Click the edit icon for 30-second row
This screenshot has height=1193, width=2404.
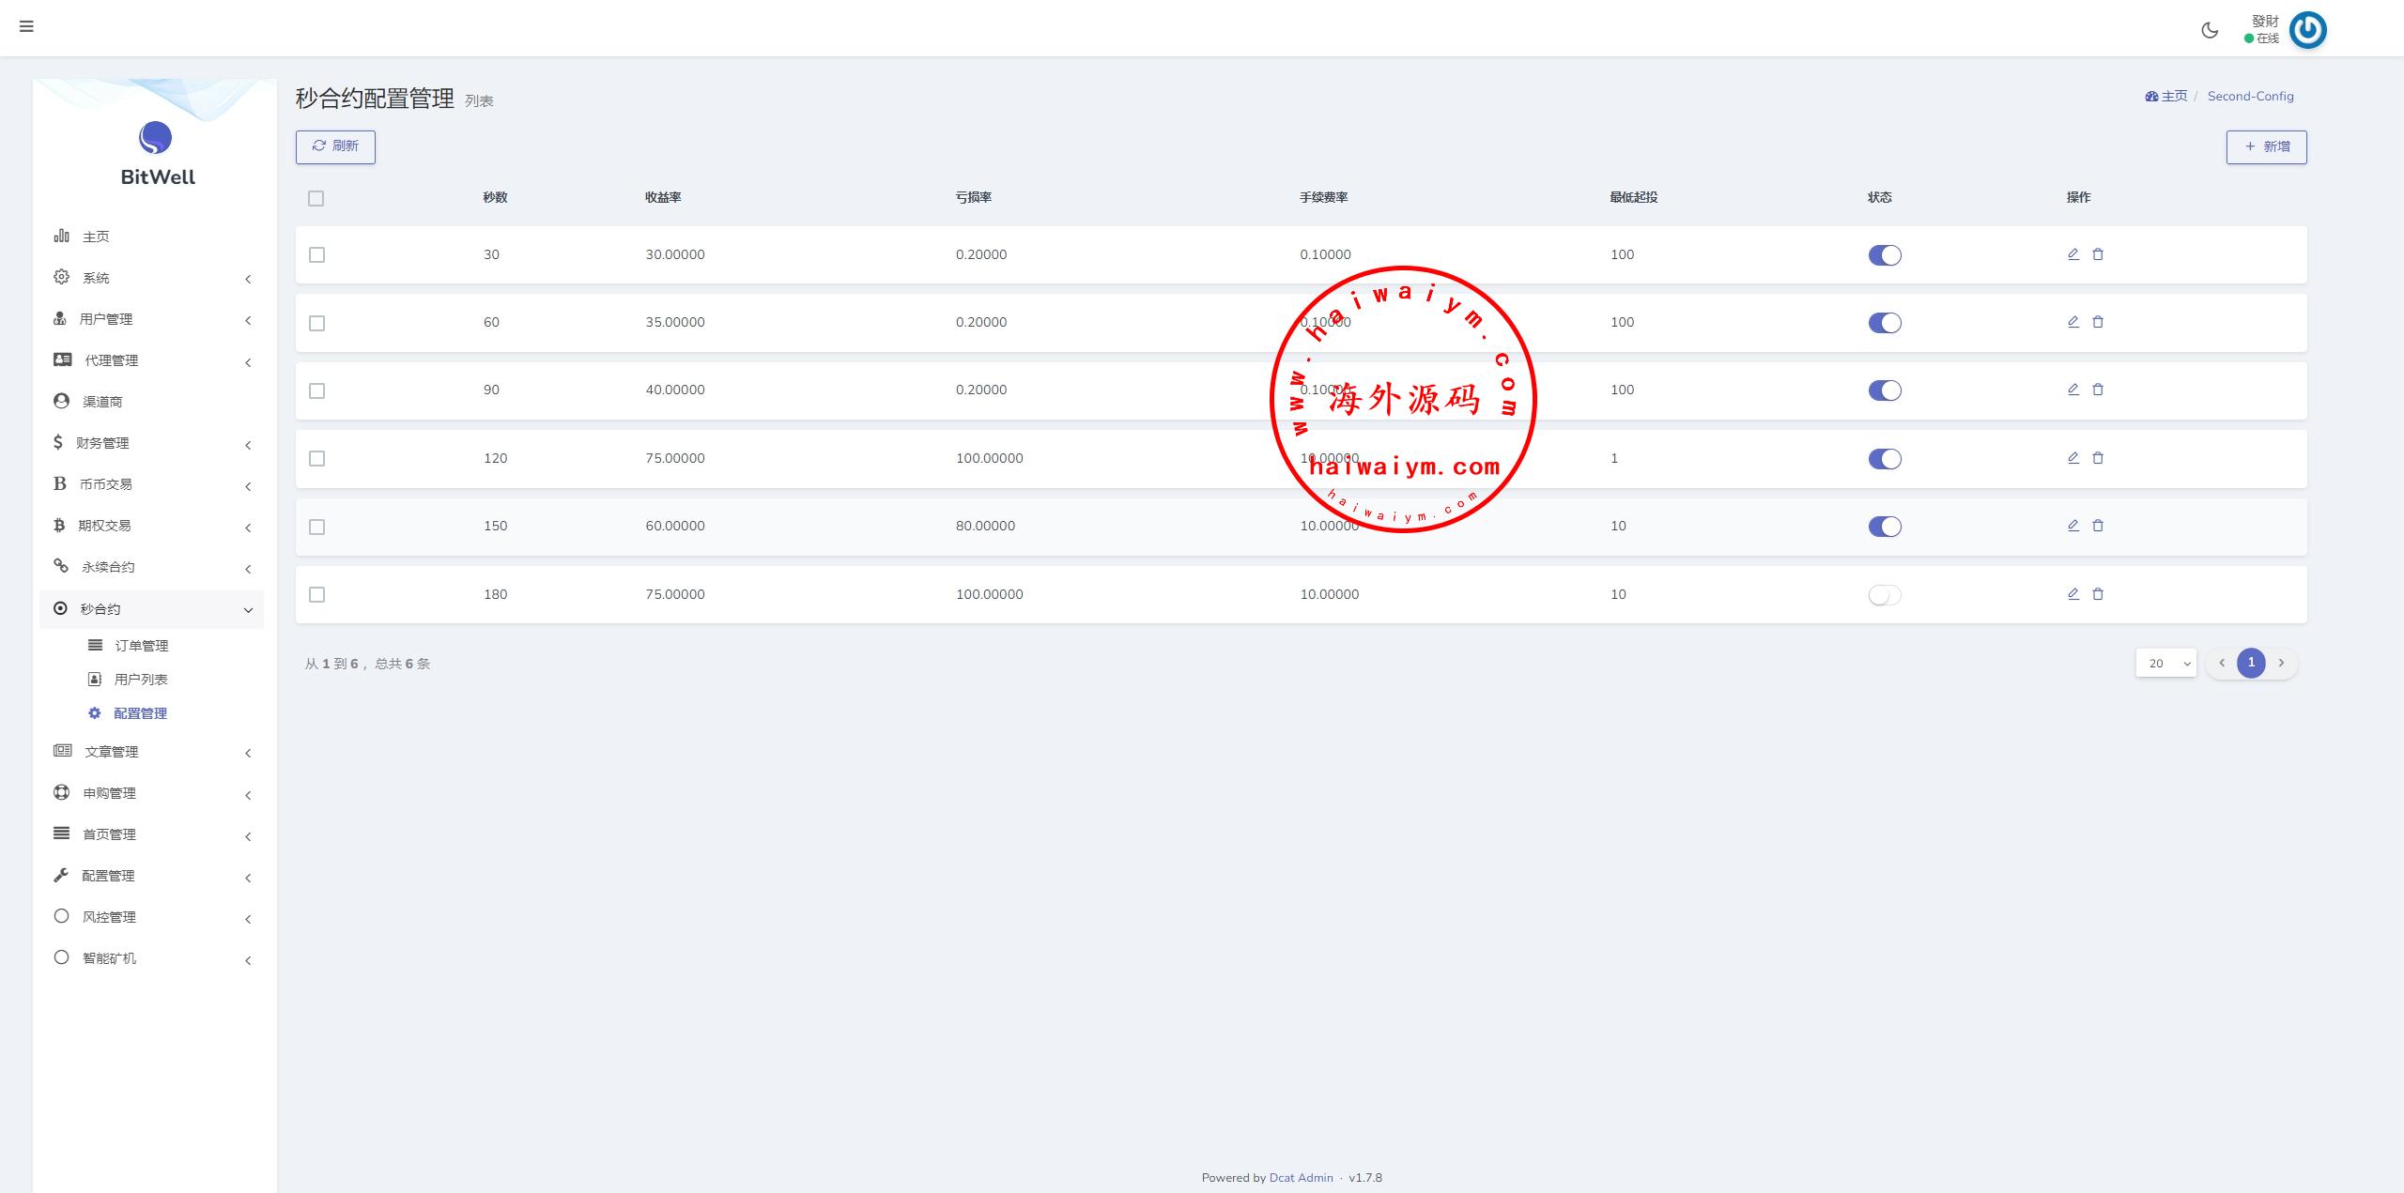2073,254
